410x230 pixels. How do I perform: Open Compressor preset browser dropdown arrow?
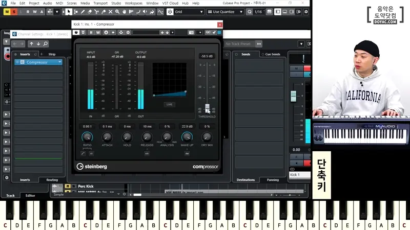(x=172, y=32)
